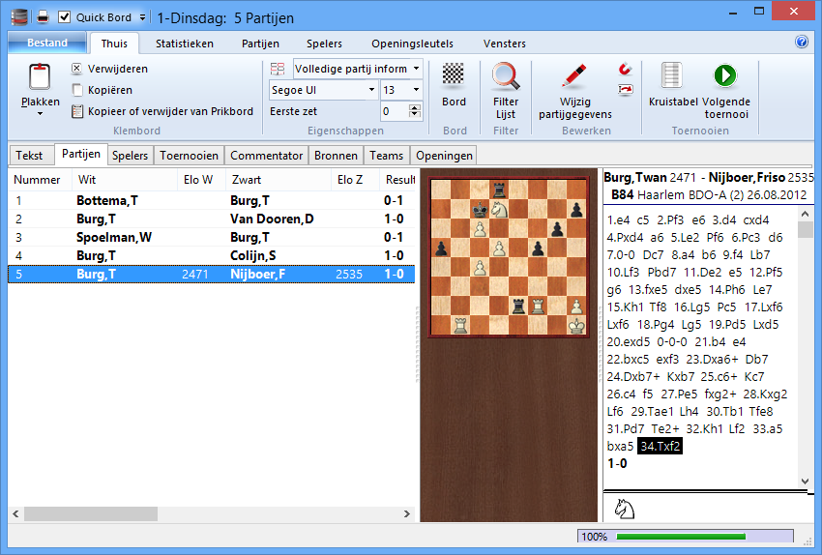This screenshot has height=555, width=822.
Task: Sort by the Elo W column header
Action: [202, 180]
